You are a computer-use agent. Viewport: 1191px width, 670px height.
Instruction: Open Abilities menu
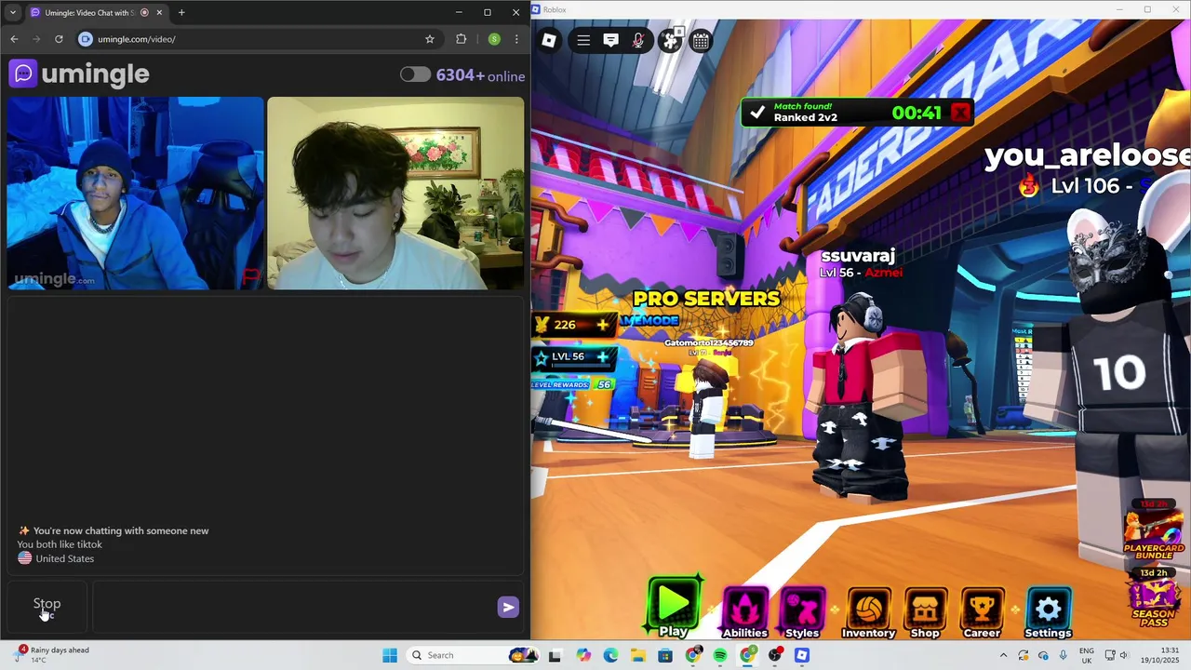click(x=745, y=612)
